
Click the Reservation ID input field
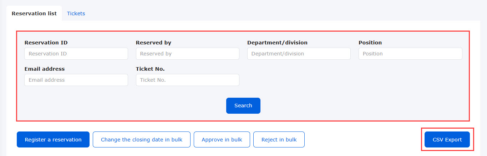tap(76, 54)
